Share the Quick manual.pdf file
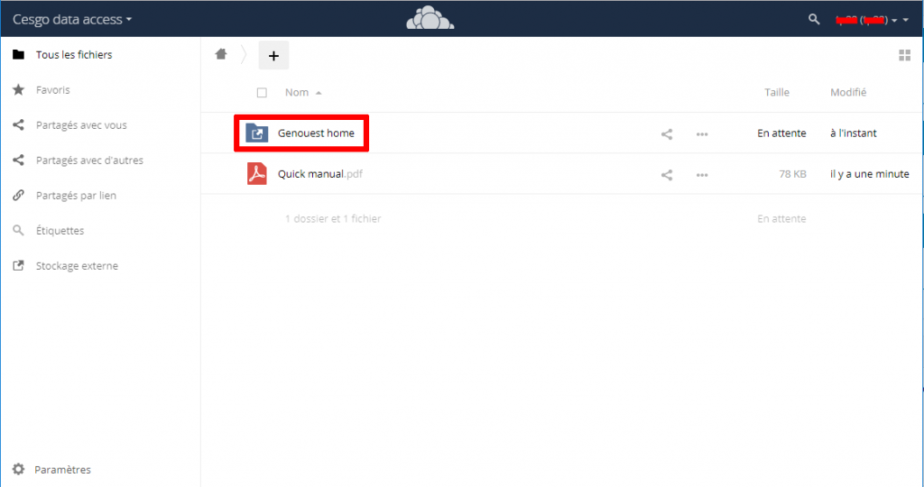 tap(667, 175)
